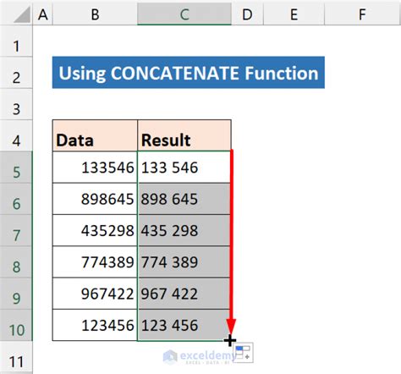Image resolution: width=401 pixels, height=374 pixels.
Task: Select row 4 header
Action: (x=16, y=136)
